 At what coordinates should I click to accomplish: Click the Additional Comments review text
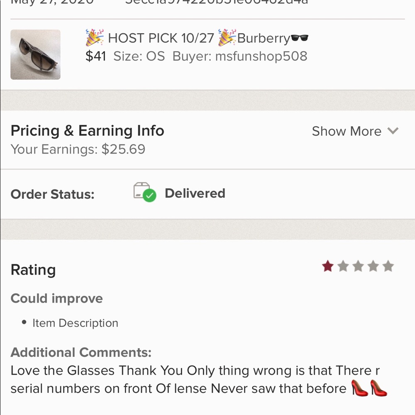click(x=198, y=379)
